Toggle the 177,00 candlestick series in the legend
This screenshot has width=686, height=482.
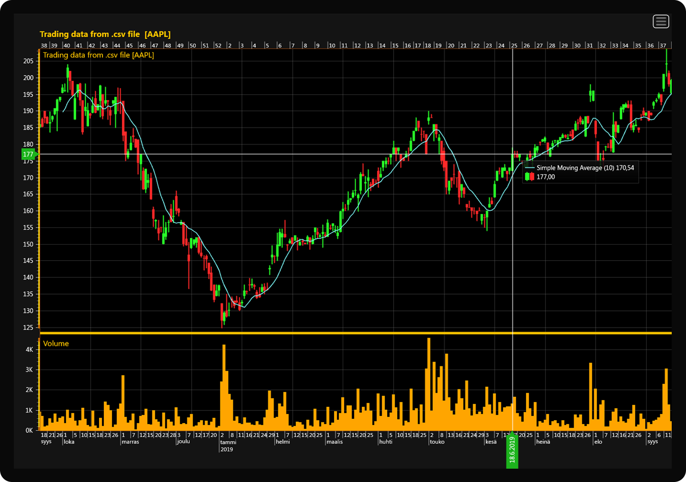[545, 177]
